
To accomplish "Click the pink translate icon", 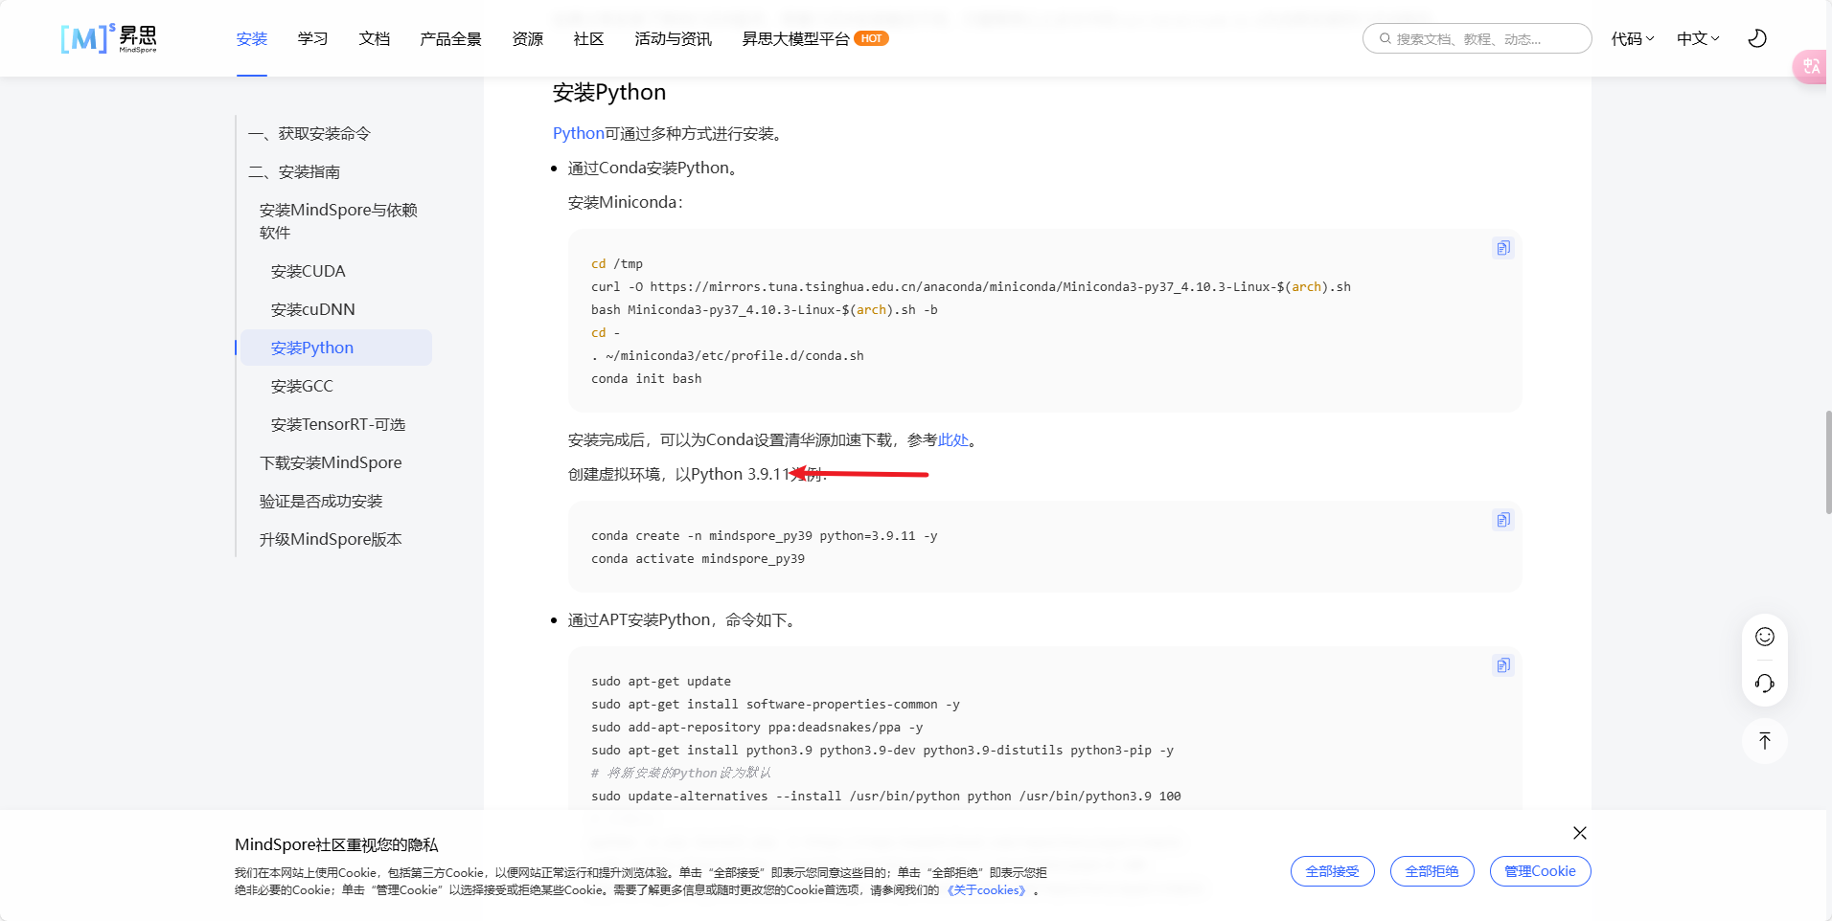I will tap(1811, 66).
